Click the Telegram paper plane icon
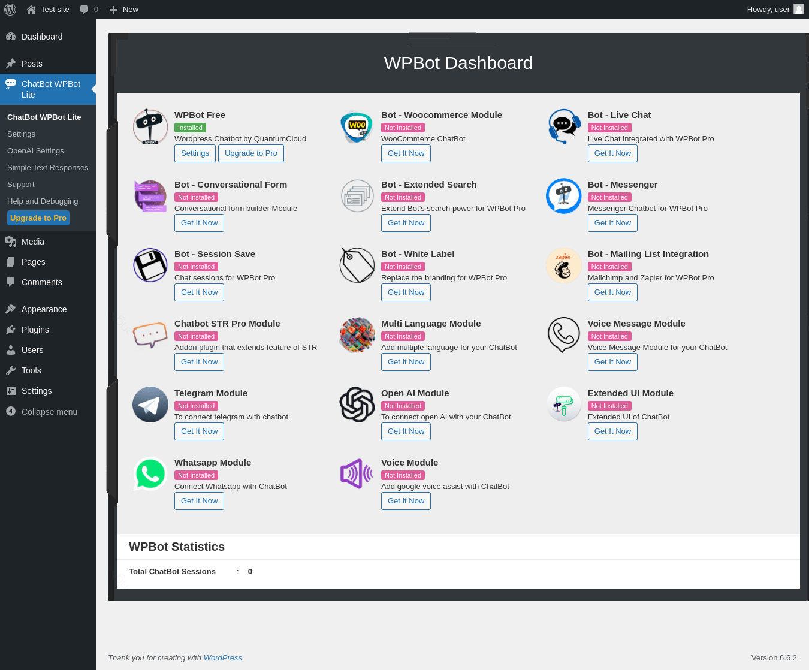809x670 pixels. coord(150,405)
